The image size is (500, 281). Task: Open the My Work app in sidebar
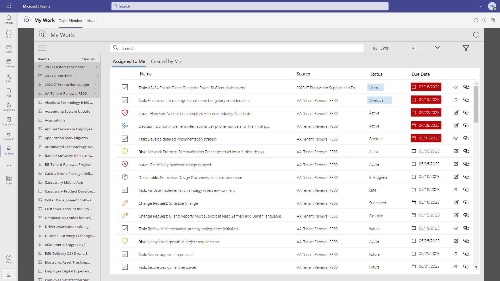pyautogui.click(x=9, y=150)
